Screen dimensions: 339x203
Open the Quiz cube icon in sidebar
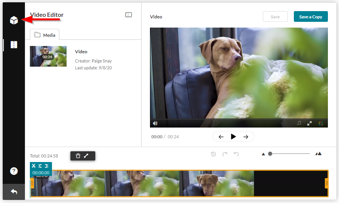[x=14, y=21]
